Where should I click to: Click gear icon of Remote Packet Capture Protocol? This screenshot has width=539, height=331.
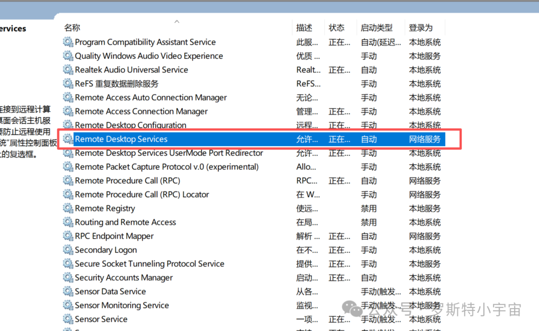(68, 167)
